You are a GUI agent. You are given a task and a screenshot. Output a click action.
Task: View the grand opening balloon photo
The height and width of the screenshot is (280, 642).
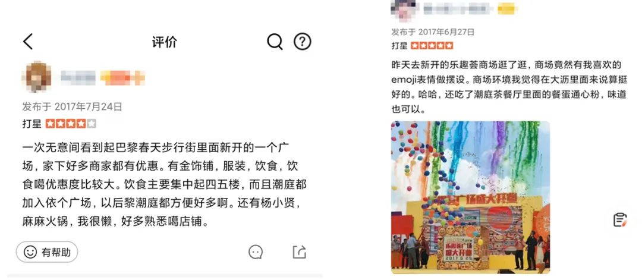(x=470, y=197)
